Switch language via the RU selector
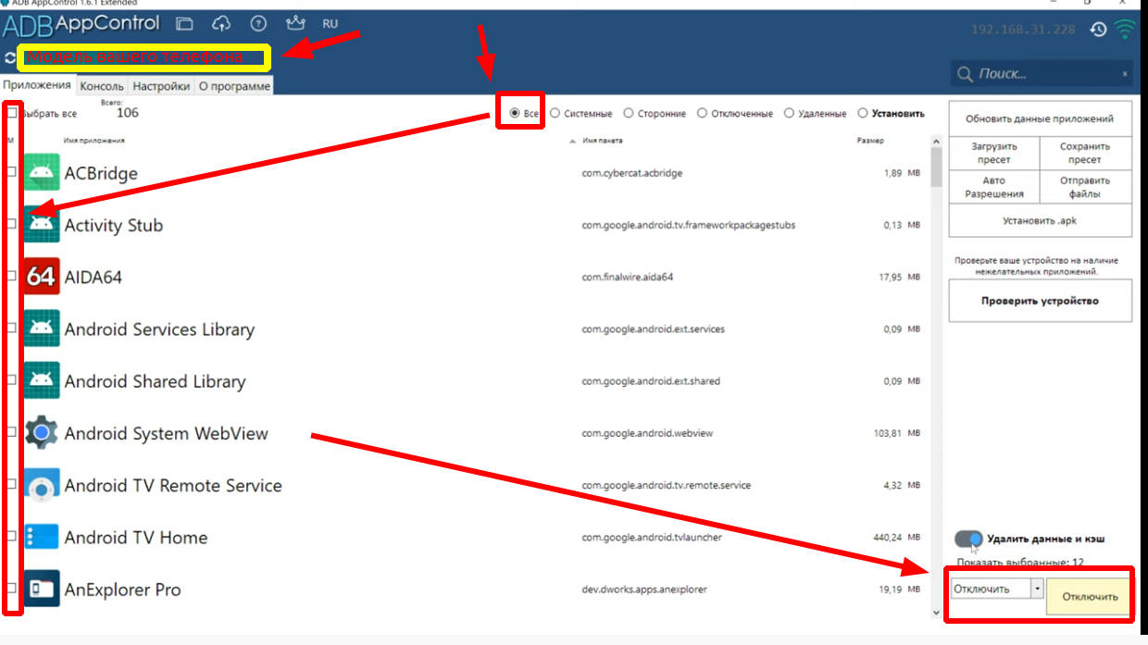The image size is (1148, 645). [331, 24]
